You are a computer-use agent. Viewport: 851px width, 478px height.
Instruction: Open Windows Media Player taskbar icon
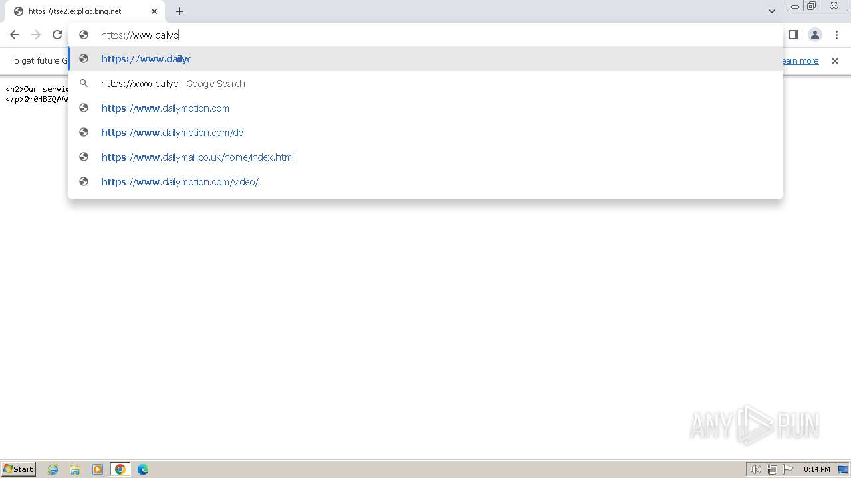tap(98, 469)
